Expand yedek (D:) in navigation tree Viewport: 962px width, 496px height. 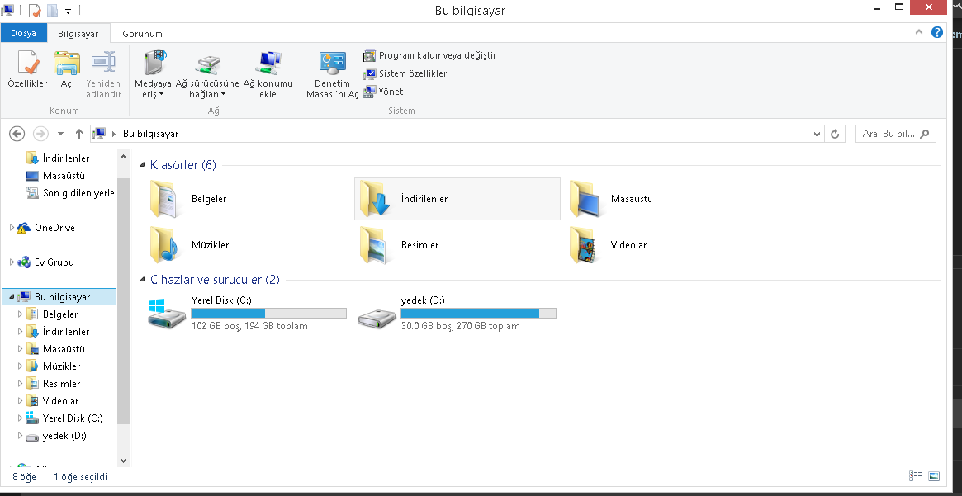(20, 435)
